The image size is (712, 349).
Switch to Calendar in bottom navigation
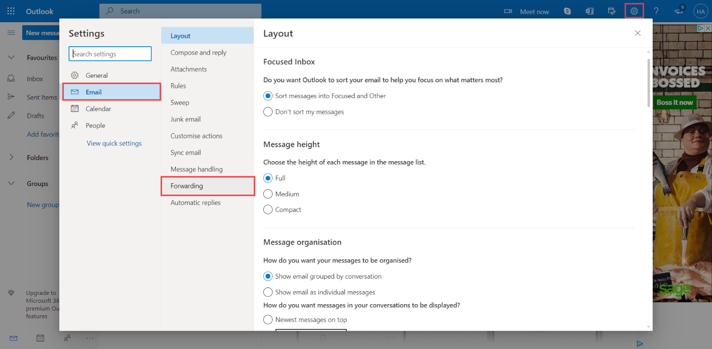tap(40, 338)
